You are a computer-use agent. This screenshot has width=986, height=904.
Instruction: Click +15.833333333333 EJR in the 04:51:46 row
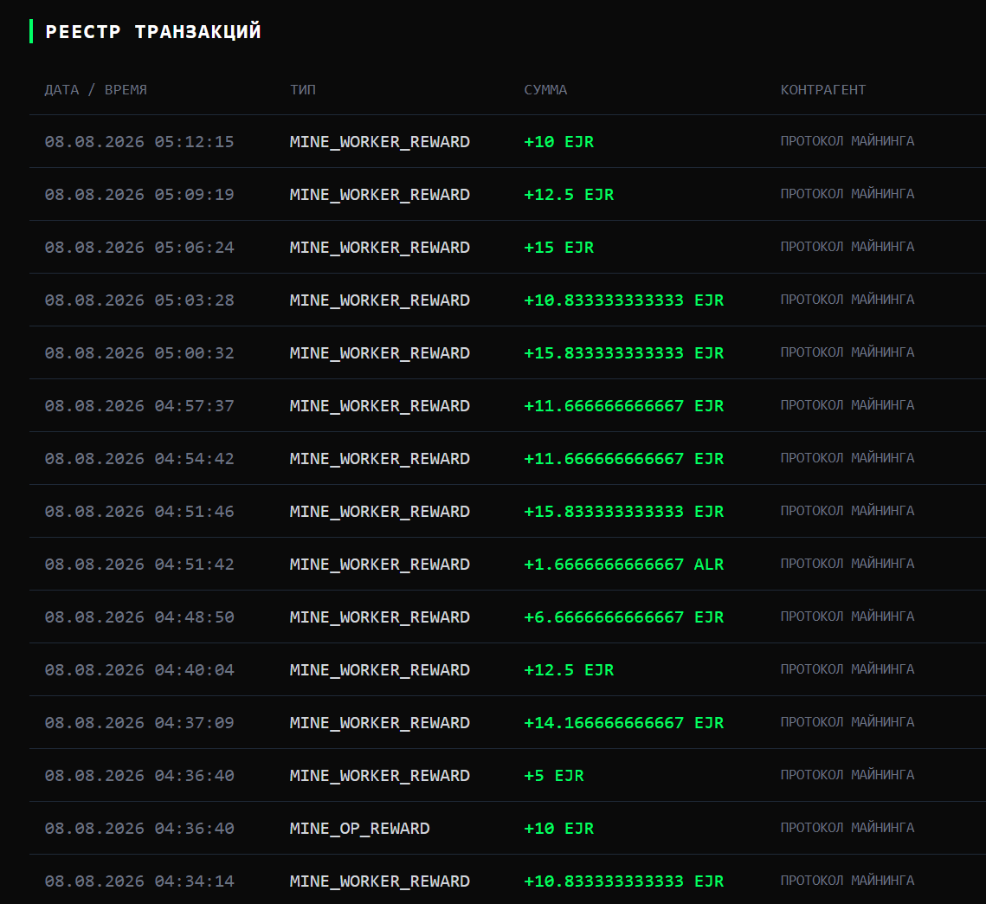[x=624, y=512]
